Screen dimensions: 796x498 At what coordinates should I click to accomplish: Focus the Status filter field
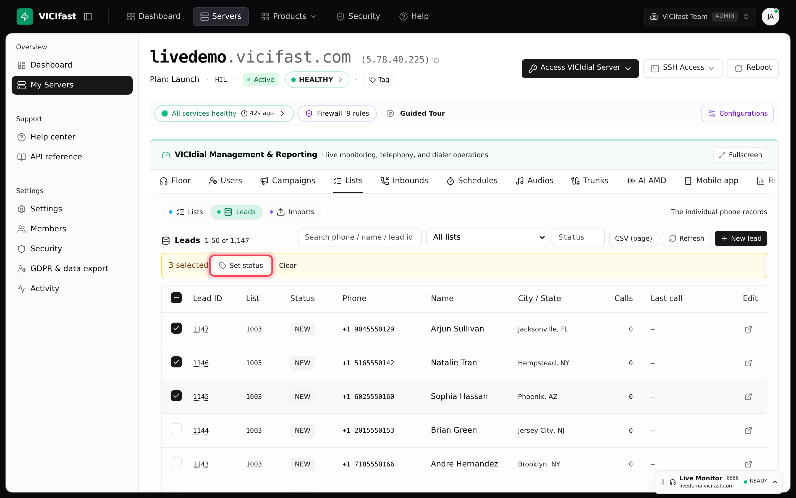578,237
